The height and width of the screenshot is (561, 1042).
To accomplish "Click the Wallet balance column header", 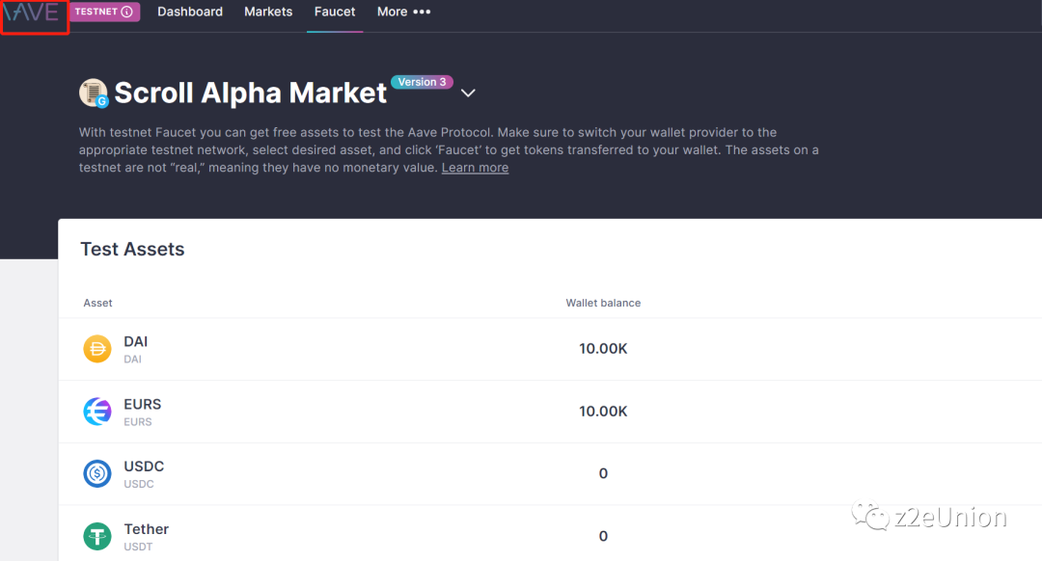I will 603,303.
